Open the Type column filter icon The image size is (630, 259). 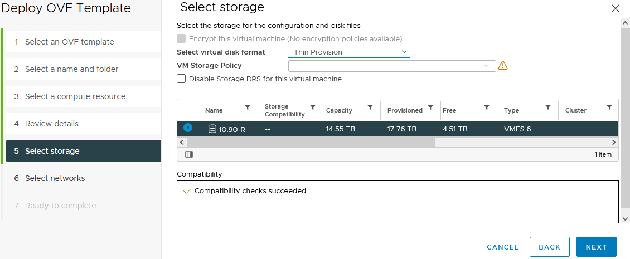click(548, 107)
